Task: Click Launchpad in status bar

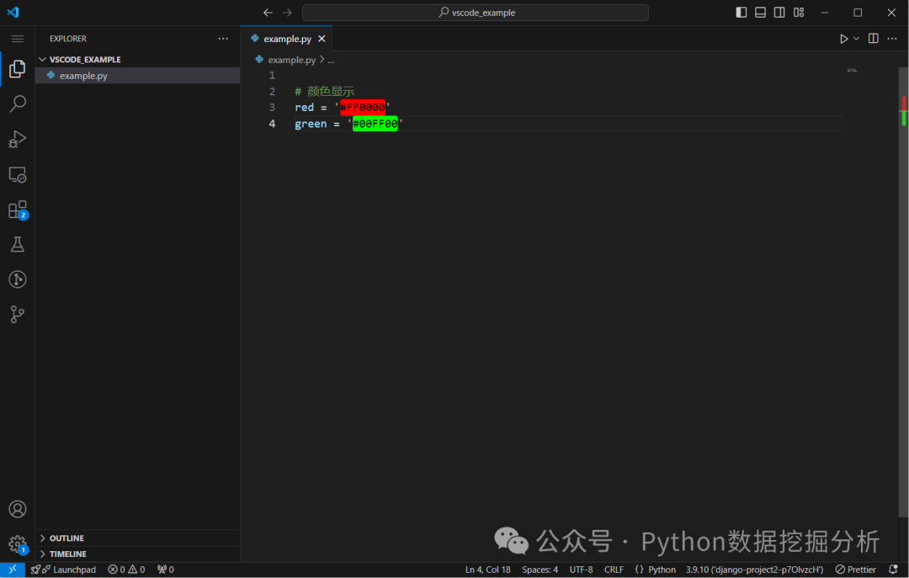Action: [x=63, y=570]
